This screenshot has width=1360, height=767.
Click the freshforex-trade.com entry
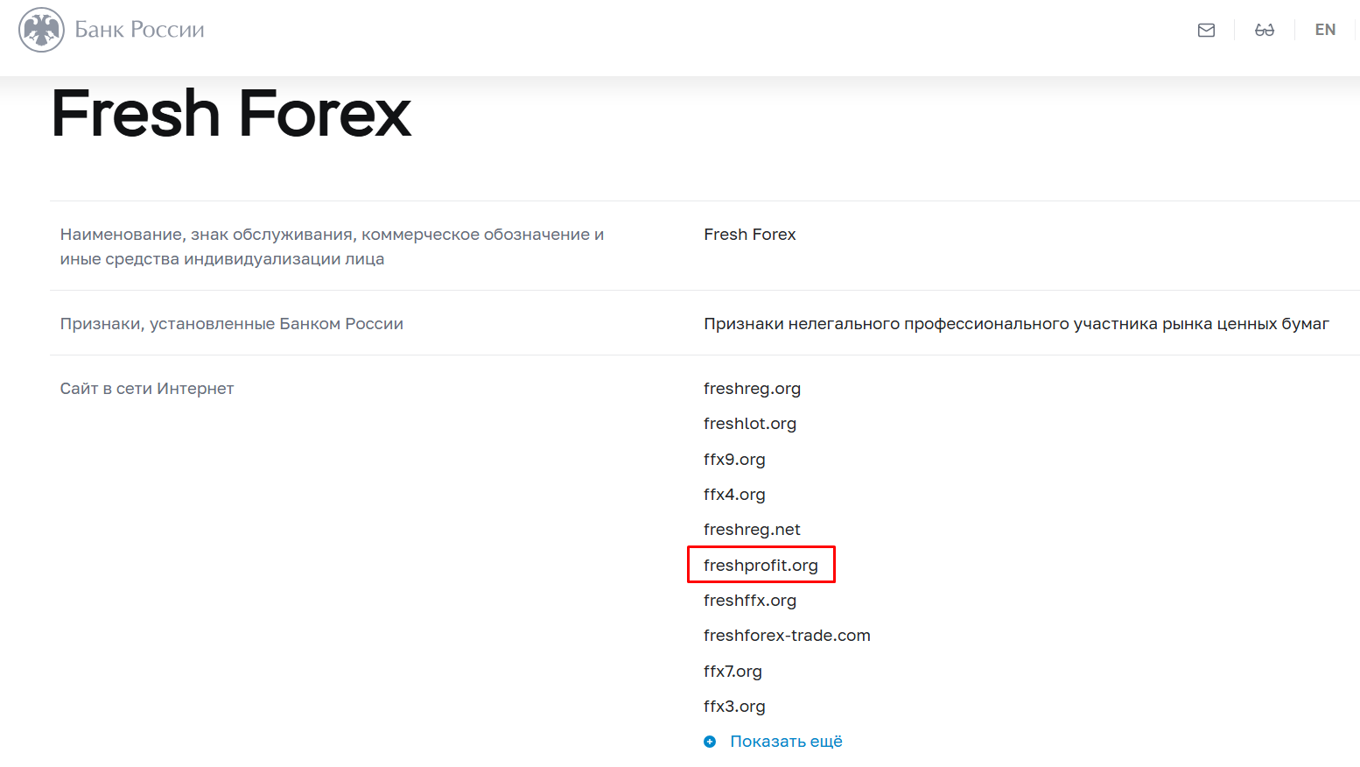click(787, 636)
